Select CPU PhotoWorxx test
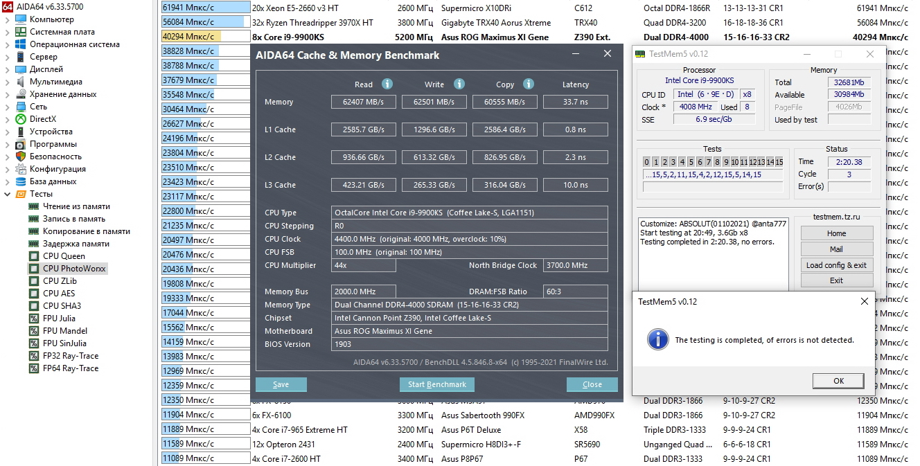Viewport: 920px width, 466px height. point(75,269)
